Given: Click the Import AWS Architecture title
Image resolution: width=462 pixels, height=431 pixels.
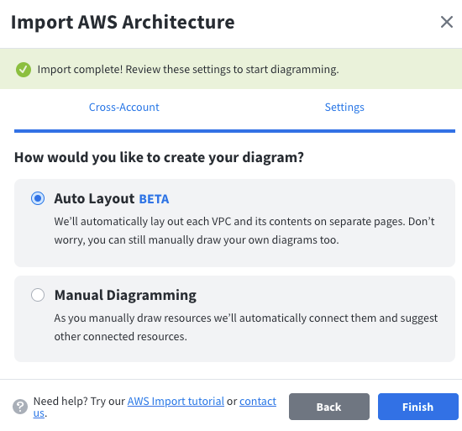Looking at the screenshot, I should [x=123, y=23].
